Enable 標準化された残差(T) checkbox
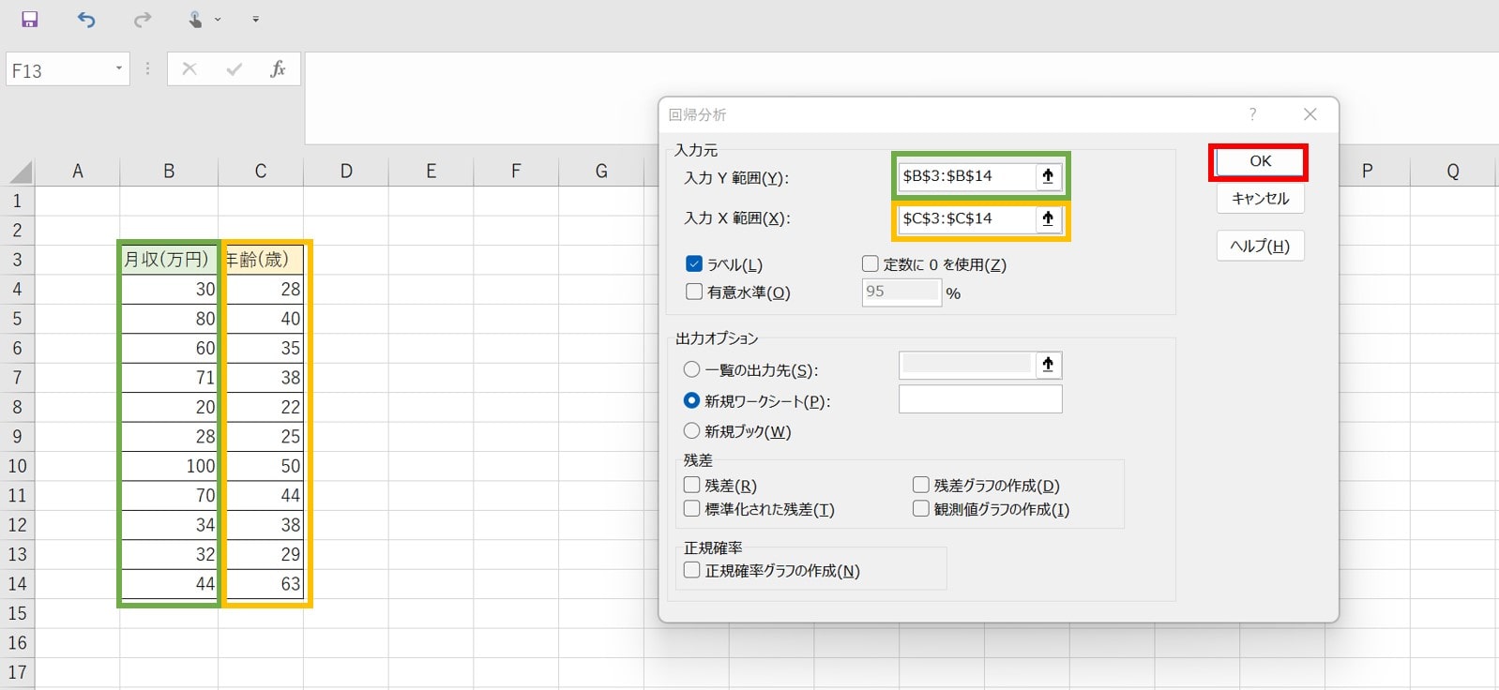 pyautogui.click(x=692, y=508)
